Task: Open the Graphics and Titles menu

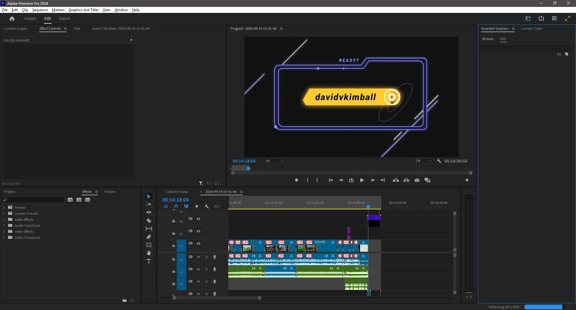Action: [84, 10]
